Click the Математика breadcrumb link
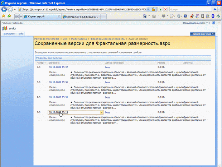 click(x=79, y=38)
